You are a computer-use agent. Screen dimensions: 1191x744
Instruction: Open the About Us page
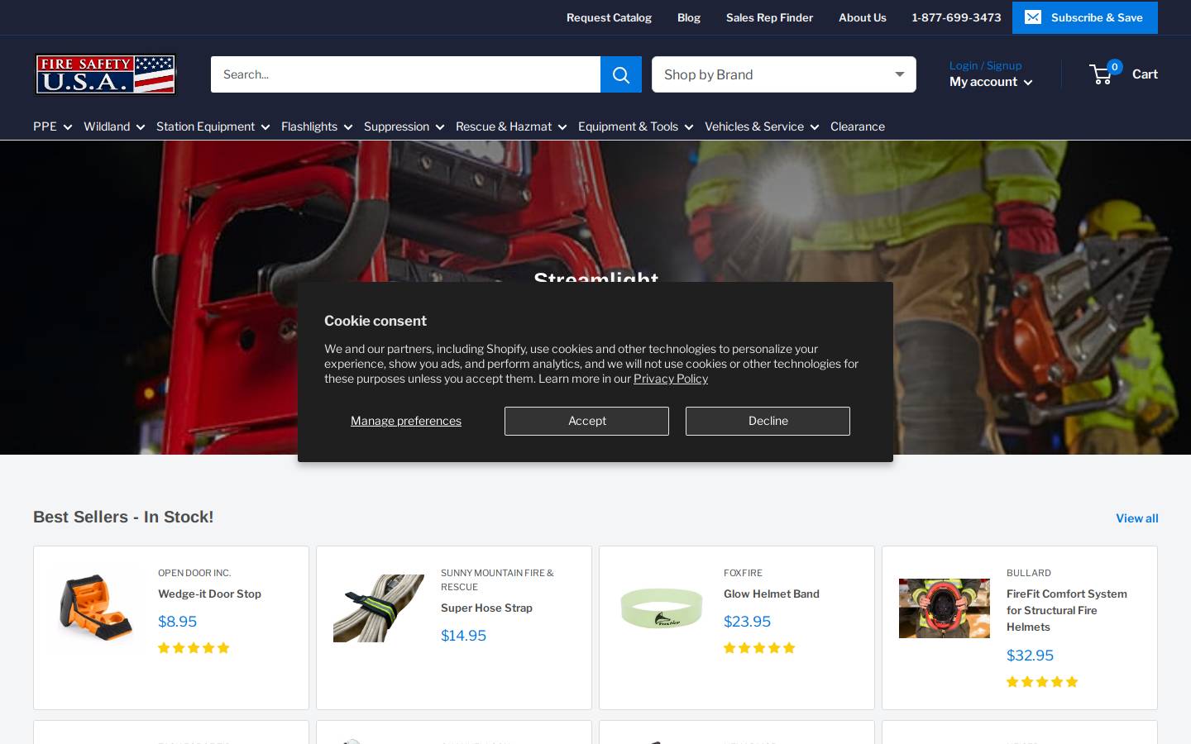[x=863, y=17]
